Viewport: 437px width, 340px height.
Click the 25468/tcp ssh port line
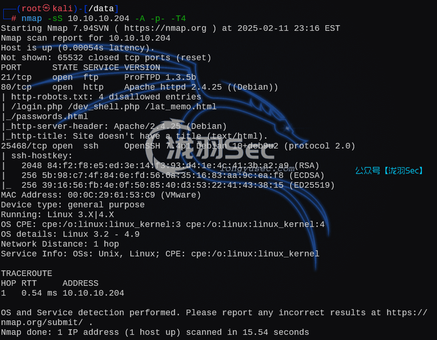[x=178, y=146]
